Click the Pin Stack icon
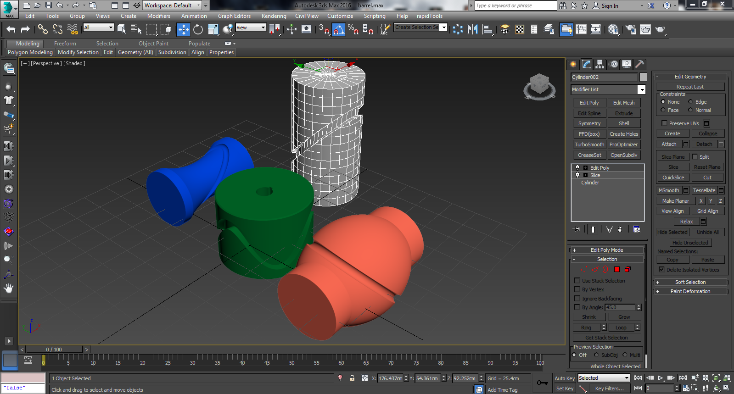734x394 pixels. [577, 229]
